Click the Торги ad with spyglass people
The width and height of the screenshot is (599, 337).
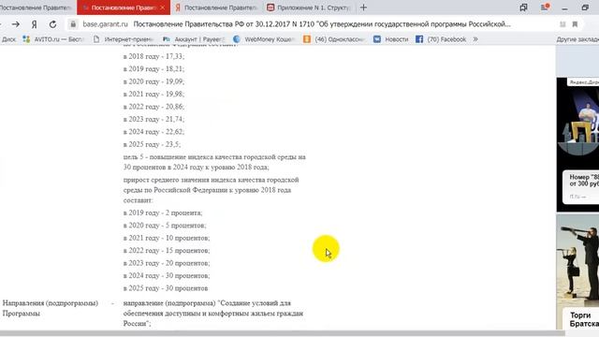[x=577, y=271]
